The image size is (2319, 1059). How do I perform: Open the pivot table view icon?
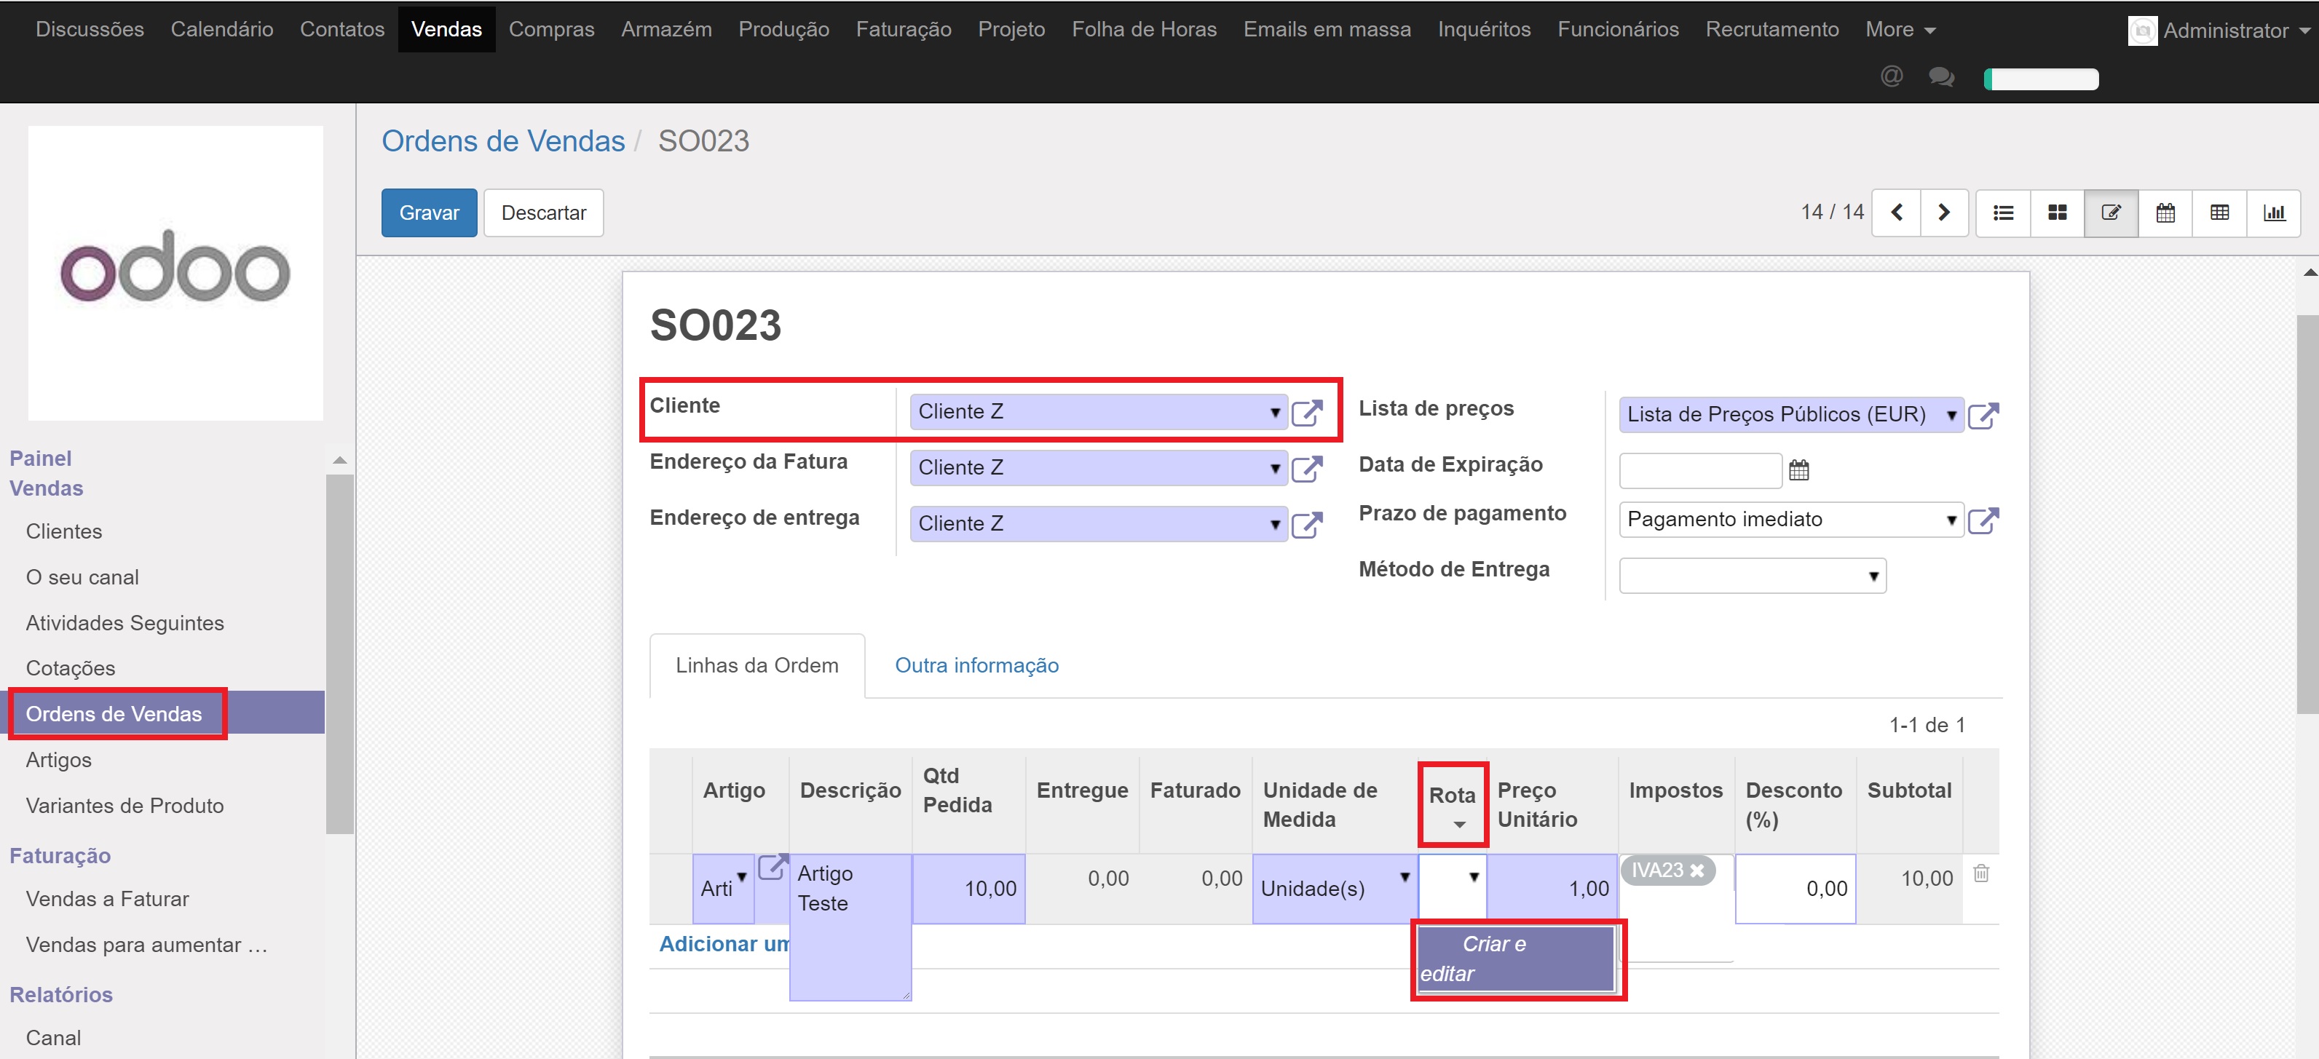2219,213
